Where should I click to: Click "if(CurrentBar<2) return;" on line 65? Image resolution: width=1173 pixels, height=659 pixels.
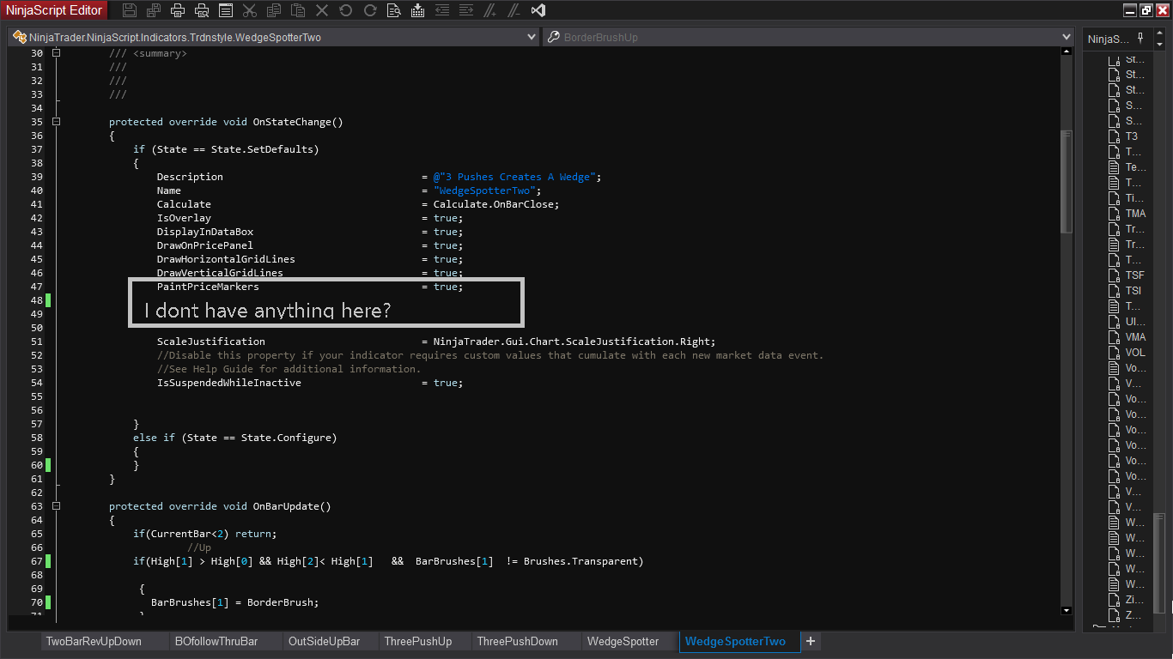[204, 534]
